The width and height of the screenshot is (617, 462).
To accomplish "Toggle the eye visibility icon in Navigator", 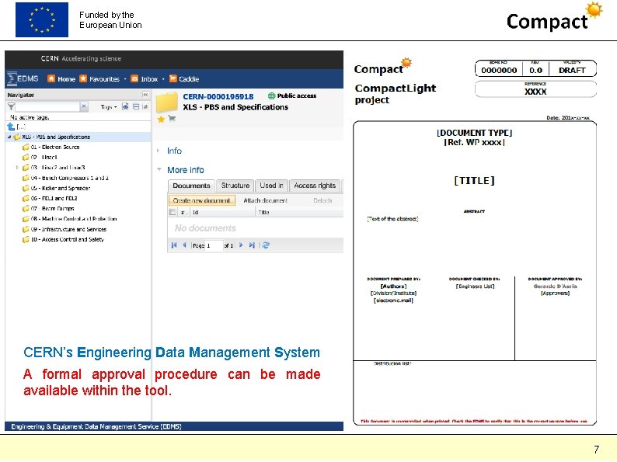I will pyautogui.click(x=125, y=106).
